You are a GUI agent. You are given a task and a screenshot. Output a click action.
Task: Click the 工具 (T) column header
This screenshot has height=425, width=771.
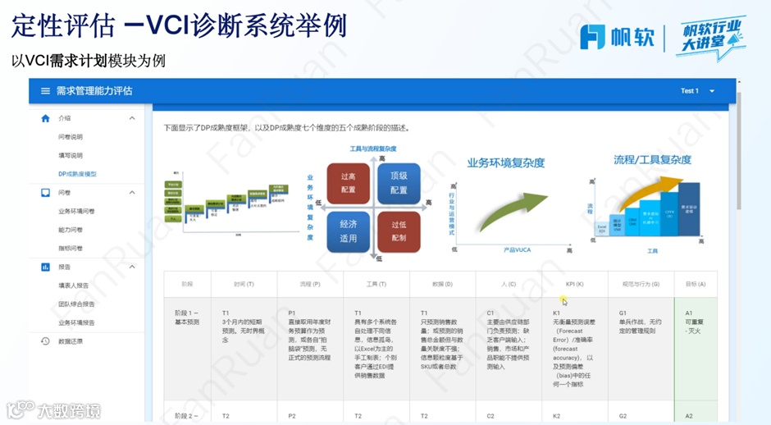click(x=376, y=285)
